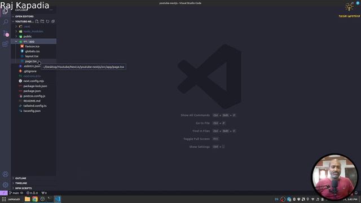Click the ports forwarded indicator showing 0

tap(44, 193)
